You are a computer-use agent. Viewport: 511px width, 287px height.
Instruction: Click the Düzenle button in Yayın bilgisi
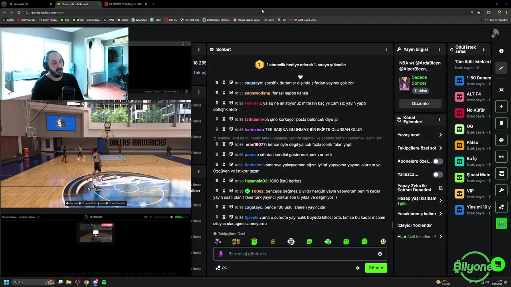tap(420, 104)
